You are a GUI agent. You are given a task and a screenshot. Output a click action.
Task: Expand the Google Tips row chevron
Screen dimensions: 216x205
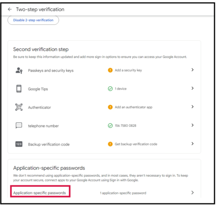[192, 88]
